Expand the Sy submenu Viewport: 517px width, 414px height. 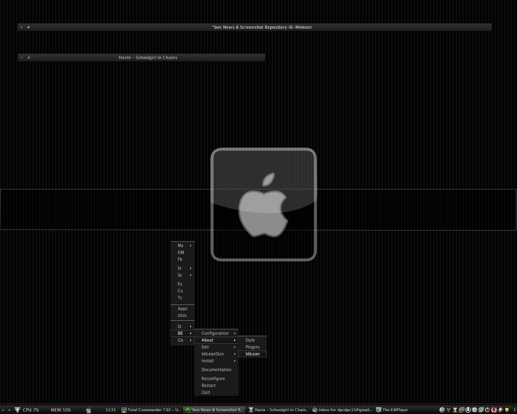click(183, 275)
